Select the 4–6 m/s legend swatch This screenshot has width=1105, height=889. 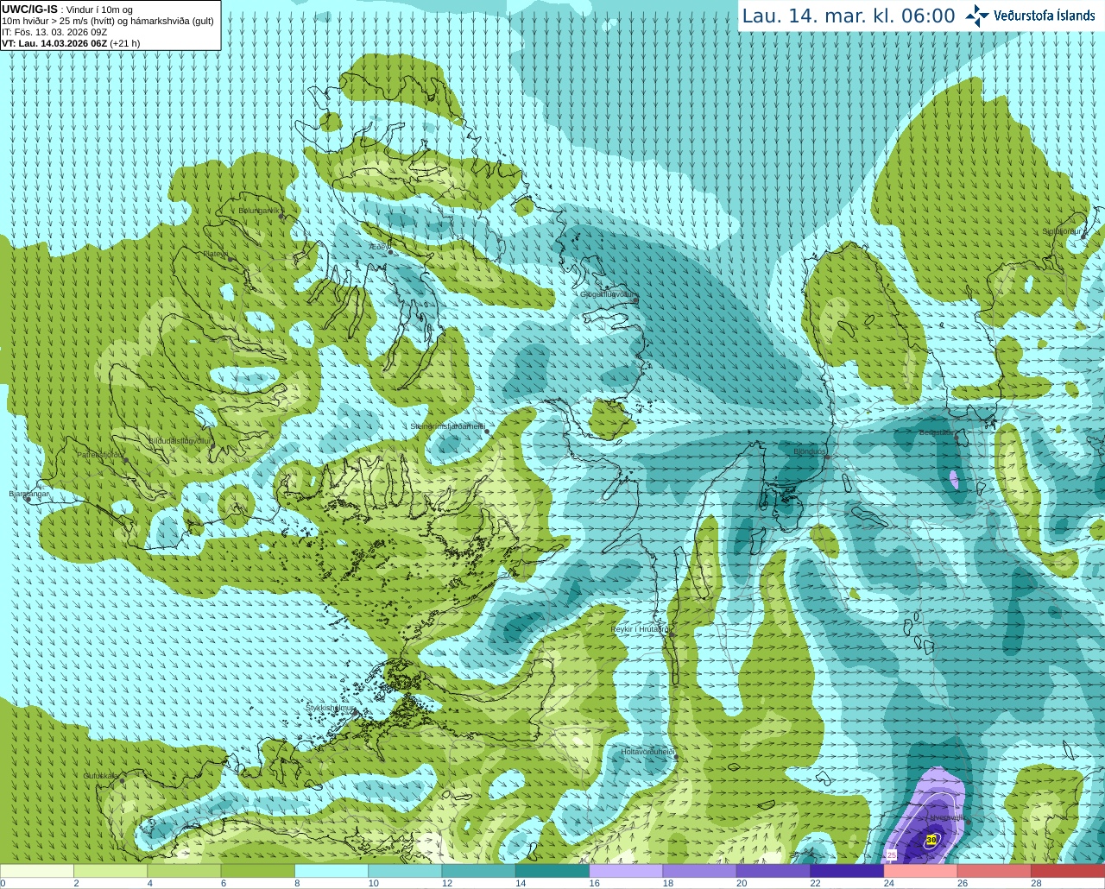184,871
